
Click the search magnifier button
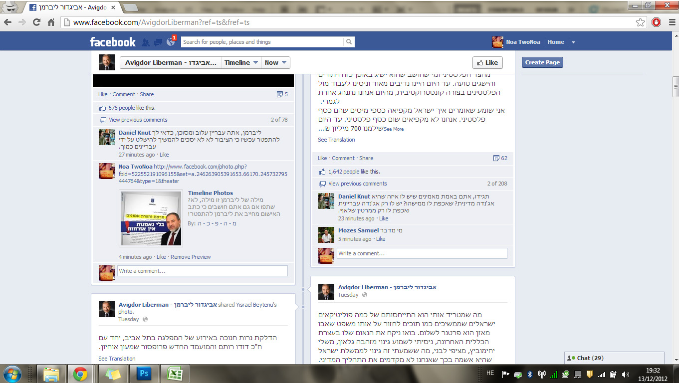(x=349, y=42)
